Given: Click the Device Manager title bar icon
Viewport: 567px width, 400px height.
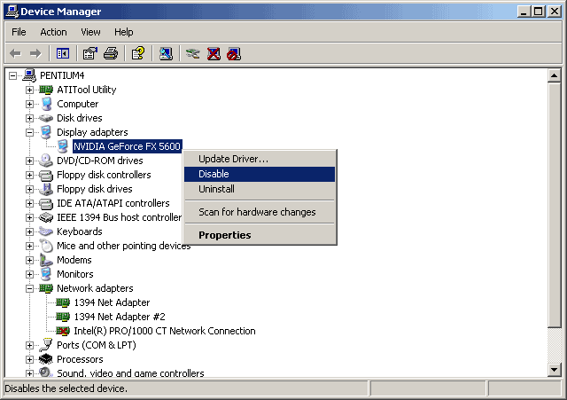Looking at the screenshot, I should pyautogui.click(x=12, y=12).
